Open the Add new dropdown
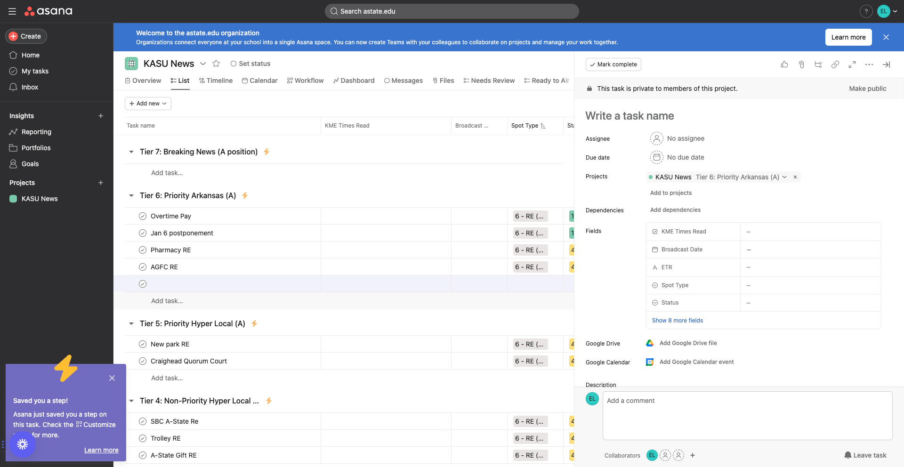 tap(148, 104)
